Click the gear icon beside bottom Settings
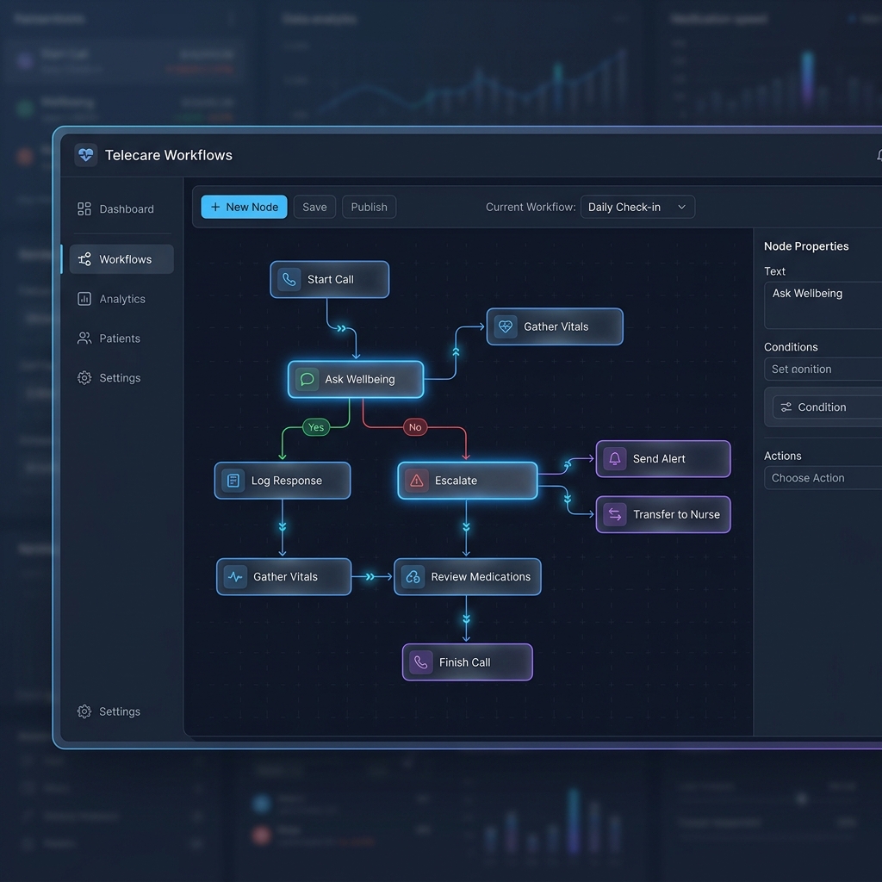Viewport: 882px width, 882px height. pyautogui.click(x=84, y=711)
